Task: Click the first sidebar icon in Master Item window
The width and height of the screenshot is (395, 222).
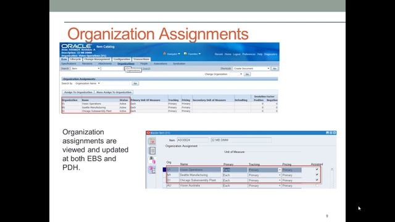Action: [x=152, y=141]
